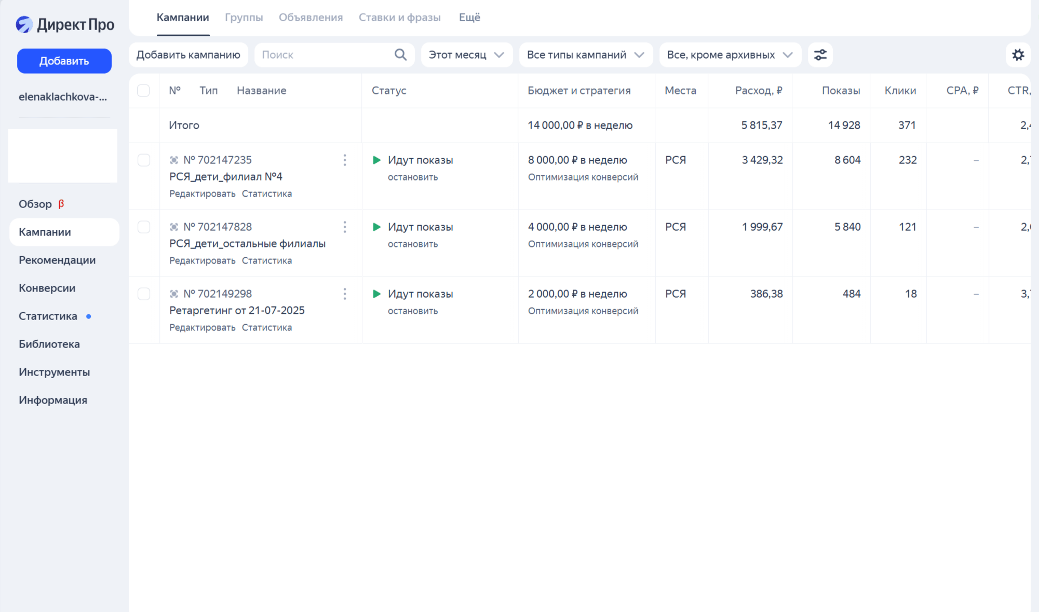Click остановить under campaign 702149298

[412, 311]
